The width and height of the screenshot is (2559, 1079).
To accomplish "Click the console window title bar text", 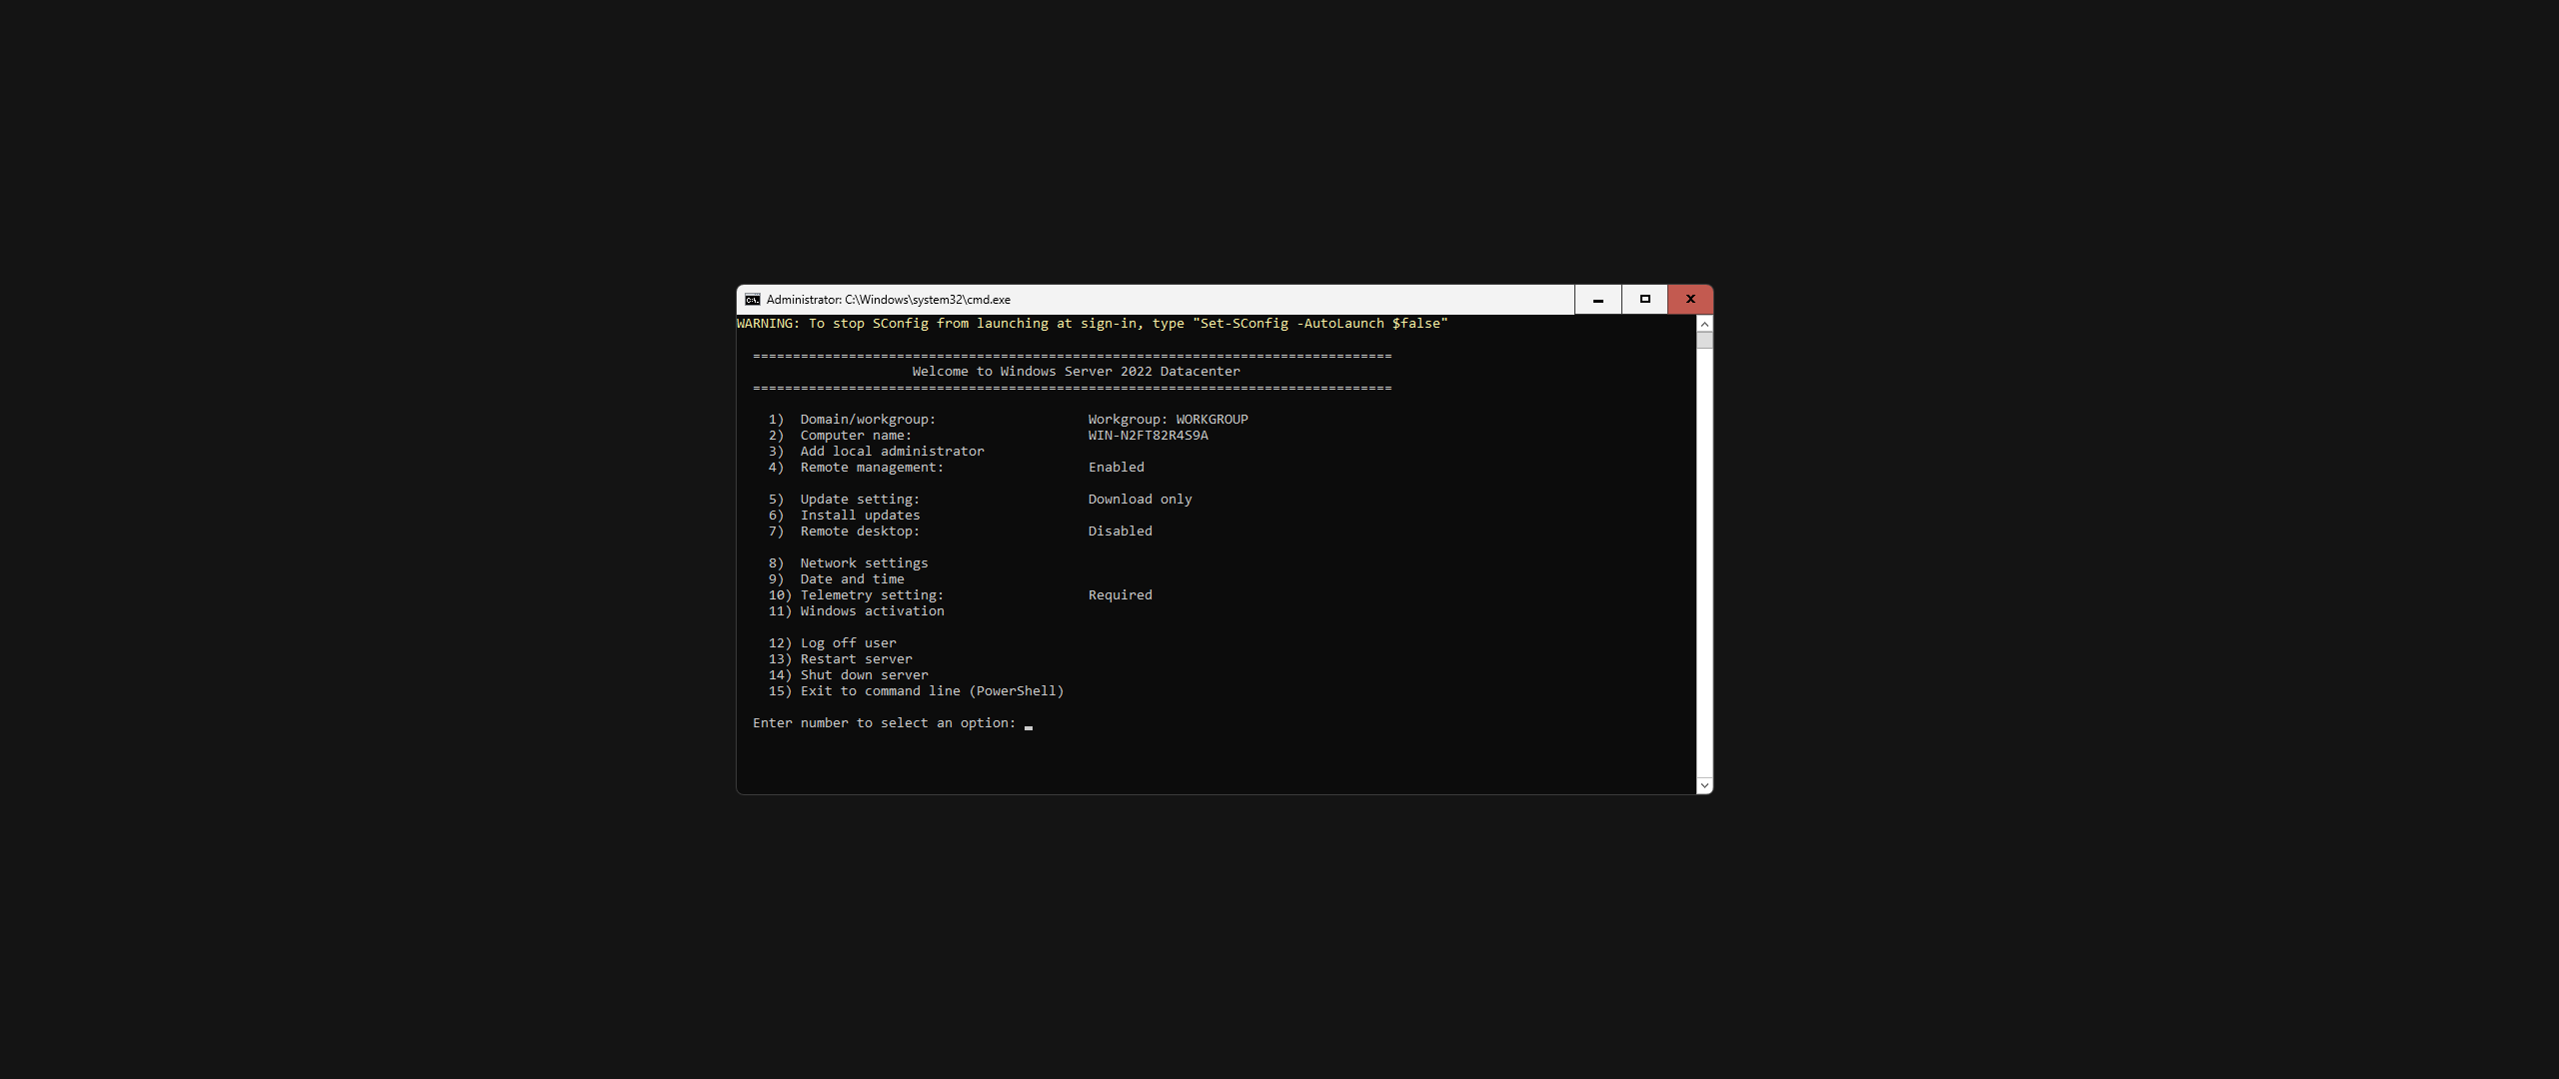I will click(x=888, y=300).
